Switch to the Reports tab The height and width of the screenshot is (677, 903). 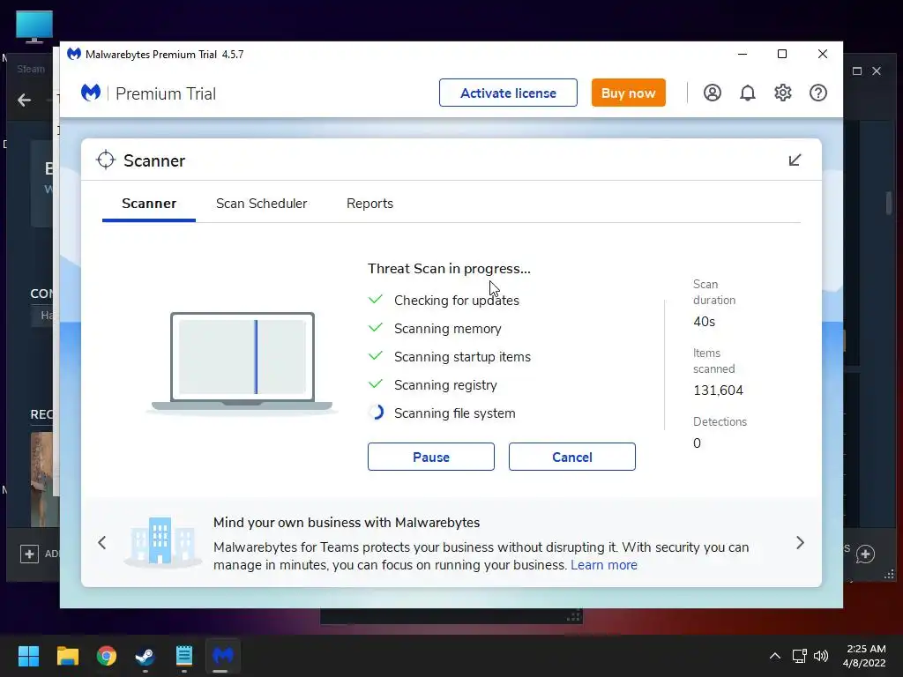[369, 204]
